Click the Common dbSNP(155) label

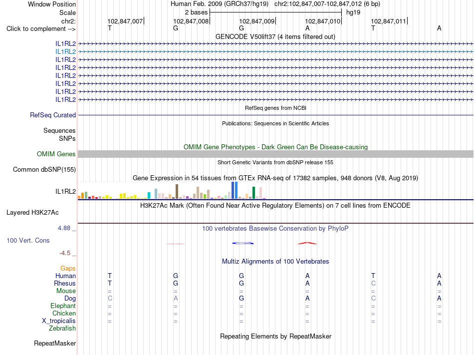(x=44, y=170)
